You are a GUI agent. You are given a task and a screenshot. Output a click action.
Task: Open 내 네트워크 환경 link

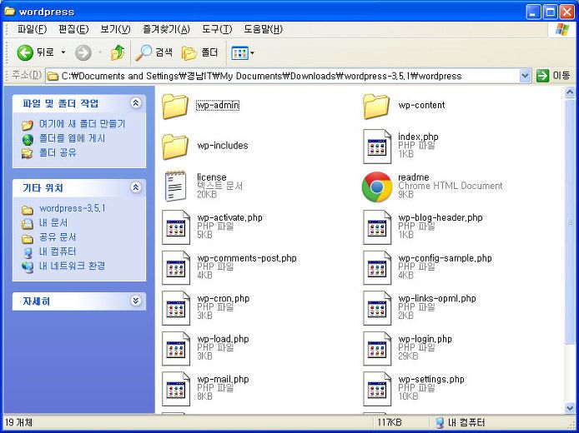[72, 266]
